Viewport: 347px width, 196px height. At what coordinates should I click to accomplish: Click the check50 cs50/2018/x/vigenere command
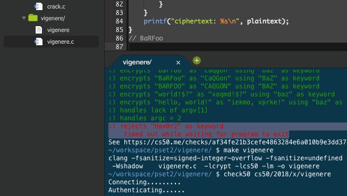pyautogui.click(x=277, y=174)
